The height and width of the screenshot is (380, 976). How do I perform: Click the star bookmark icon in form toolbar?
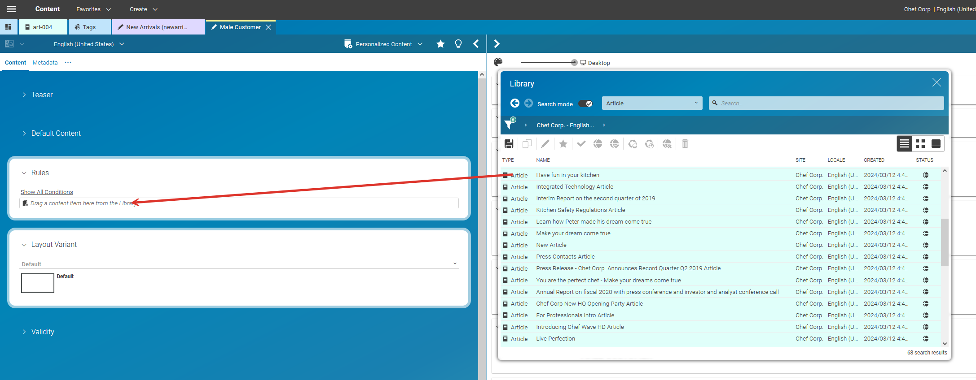[x=440, y=44]
